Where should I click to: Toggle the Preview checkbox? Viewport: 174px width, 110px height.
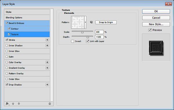150,30
